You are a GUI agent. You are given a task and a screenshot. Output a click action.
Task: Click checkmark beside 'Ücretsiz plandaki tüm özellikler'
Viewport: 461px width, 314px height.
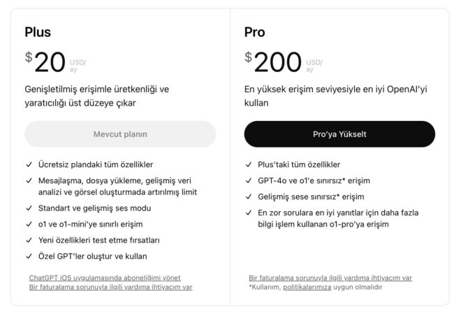(x=29, y=164)
